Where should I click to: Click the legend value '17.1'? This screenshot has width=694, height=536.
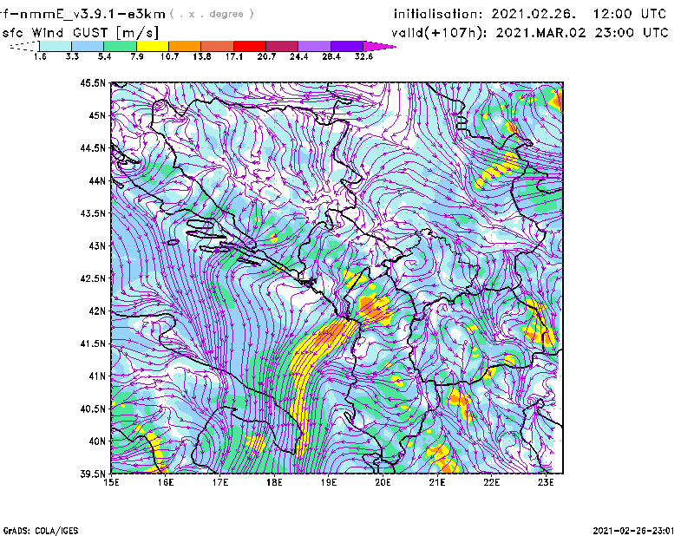pyautogui.click(x=233, y=56)
